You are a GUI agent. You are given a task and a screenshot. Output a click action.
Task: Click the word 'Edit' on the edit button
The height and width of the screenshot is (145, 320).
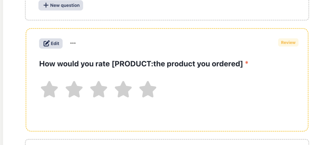(55, 44)
